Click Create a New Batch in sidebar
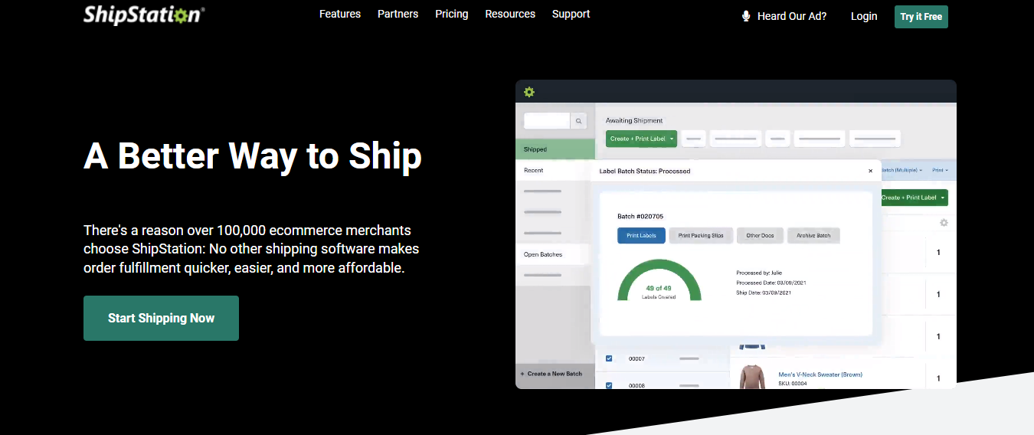Viewport: 1034px width, 435px height. [x=554, y=374]
